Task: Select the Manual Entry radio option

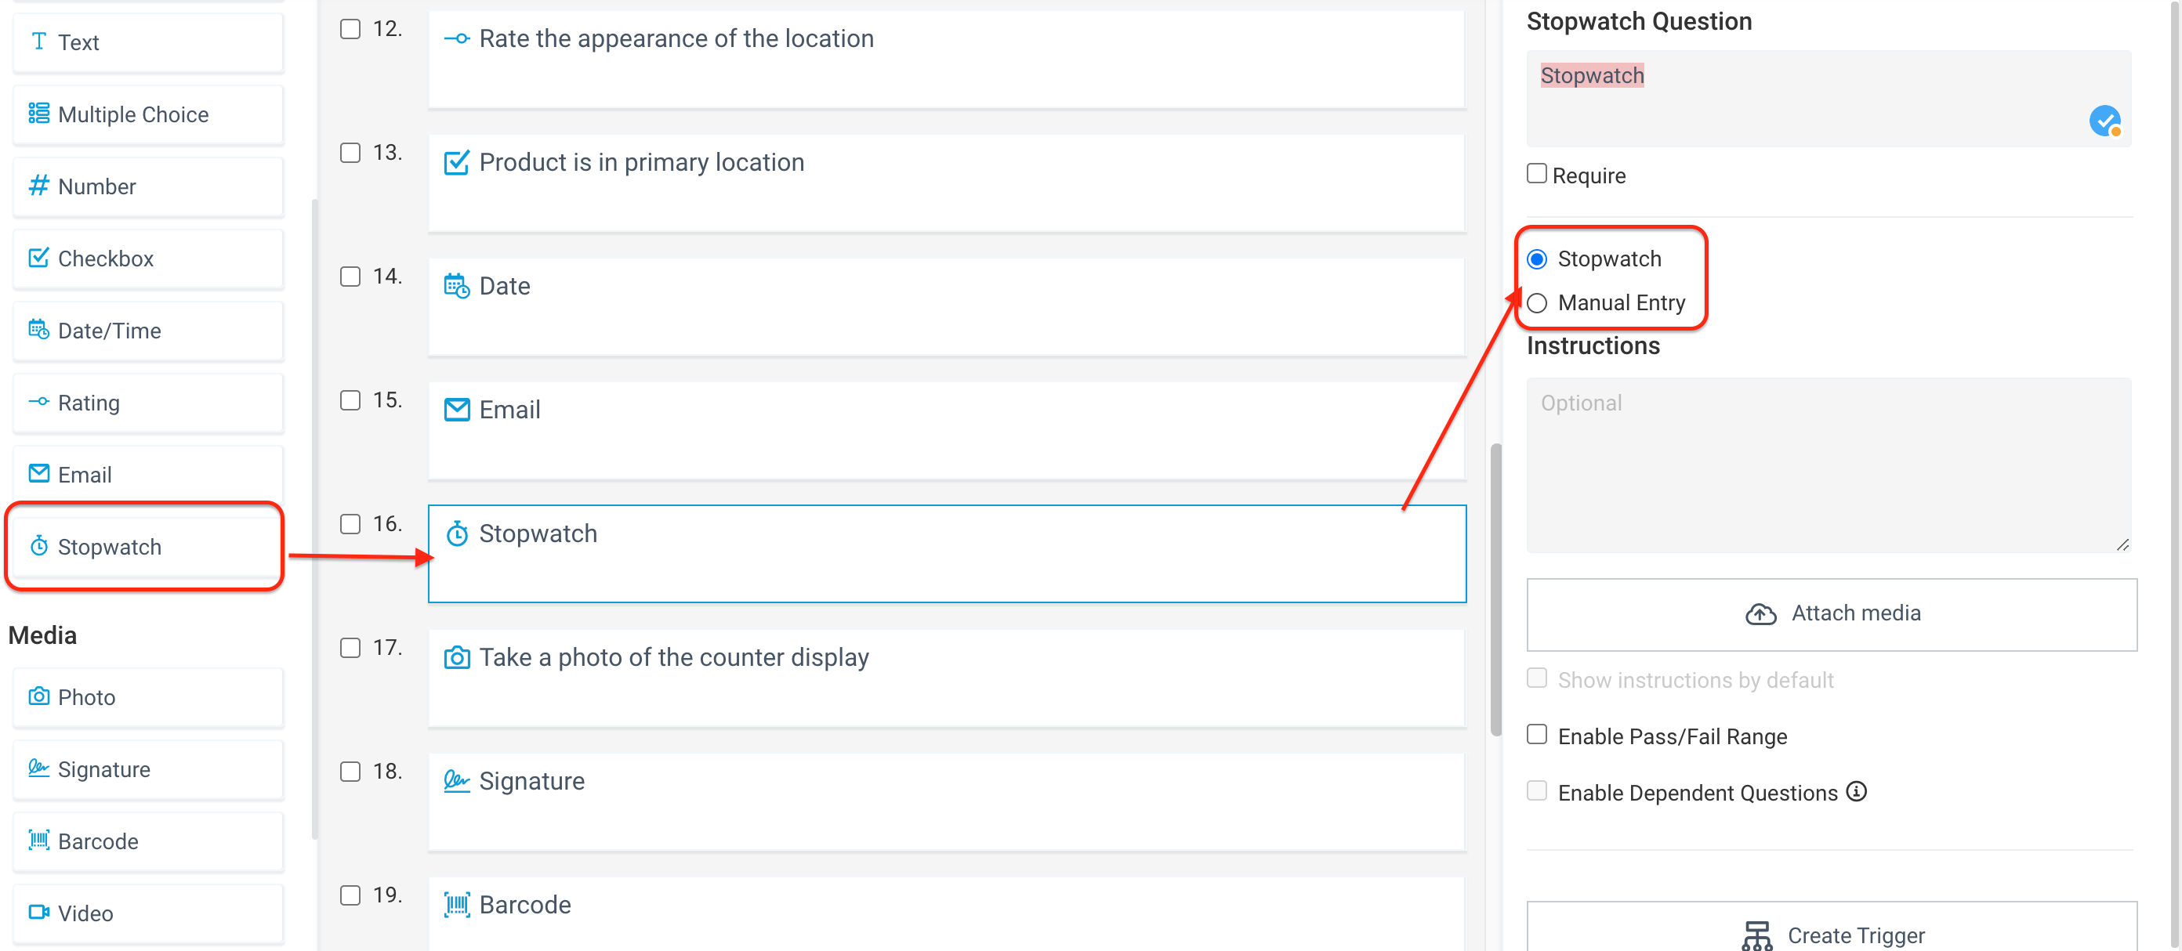Action: point(1538,302)
